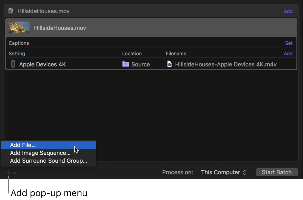Open the This Computer pop-up menu
This screenshot has width=303, height=200.
tap(224, 172)
